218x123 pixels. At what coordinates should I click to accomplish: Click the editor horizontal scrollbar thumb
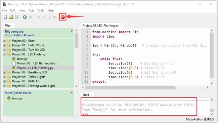(130, 87)
